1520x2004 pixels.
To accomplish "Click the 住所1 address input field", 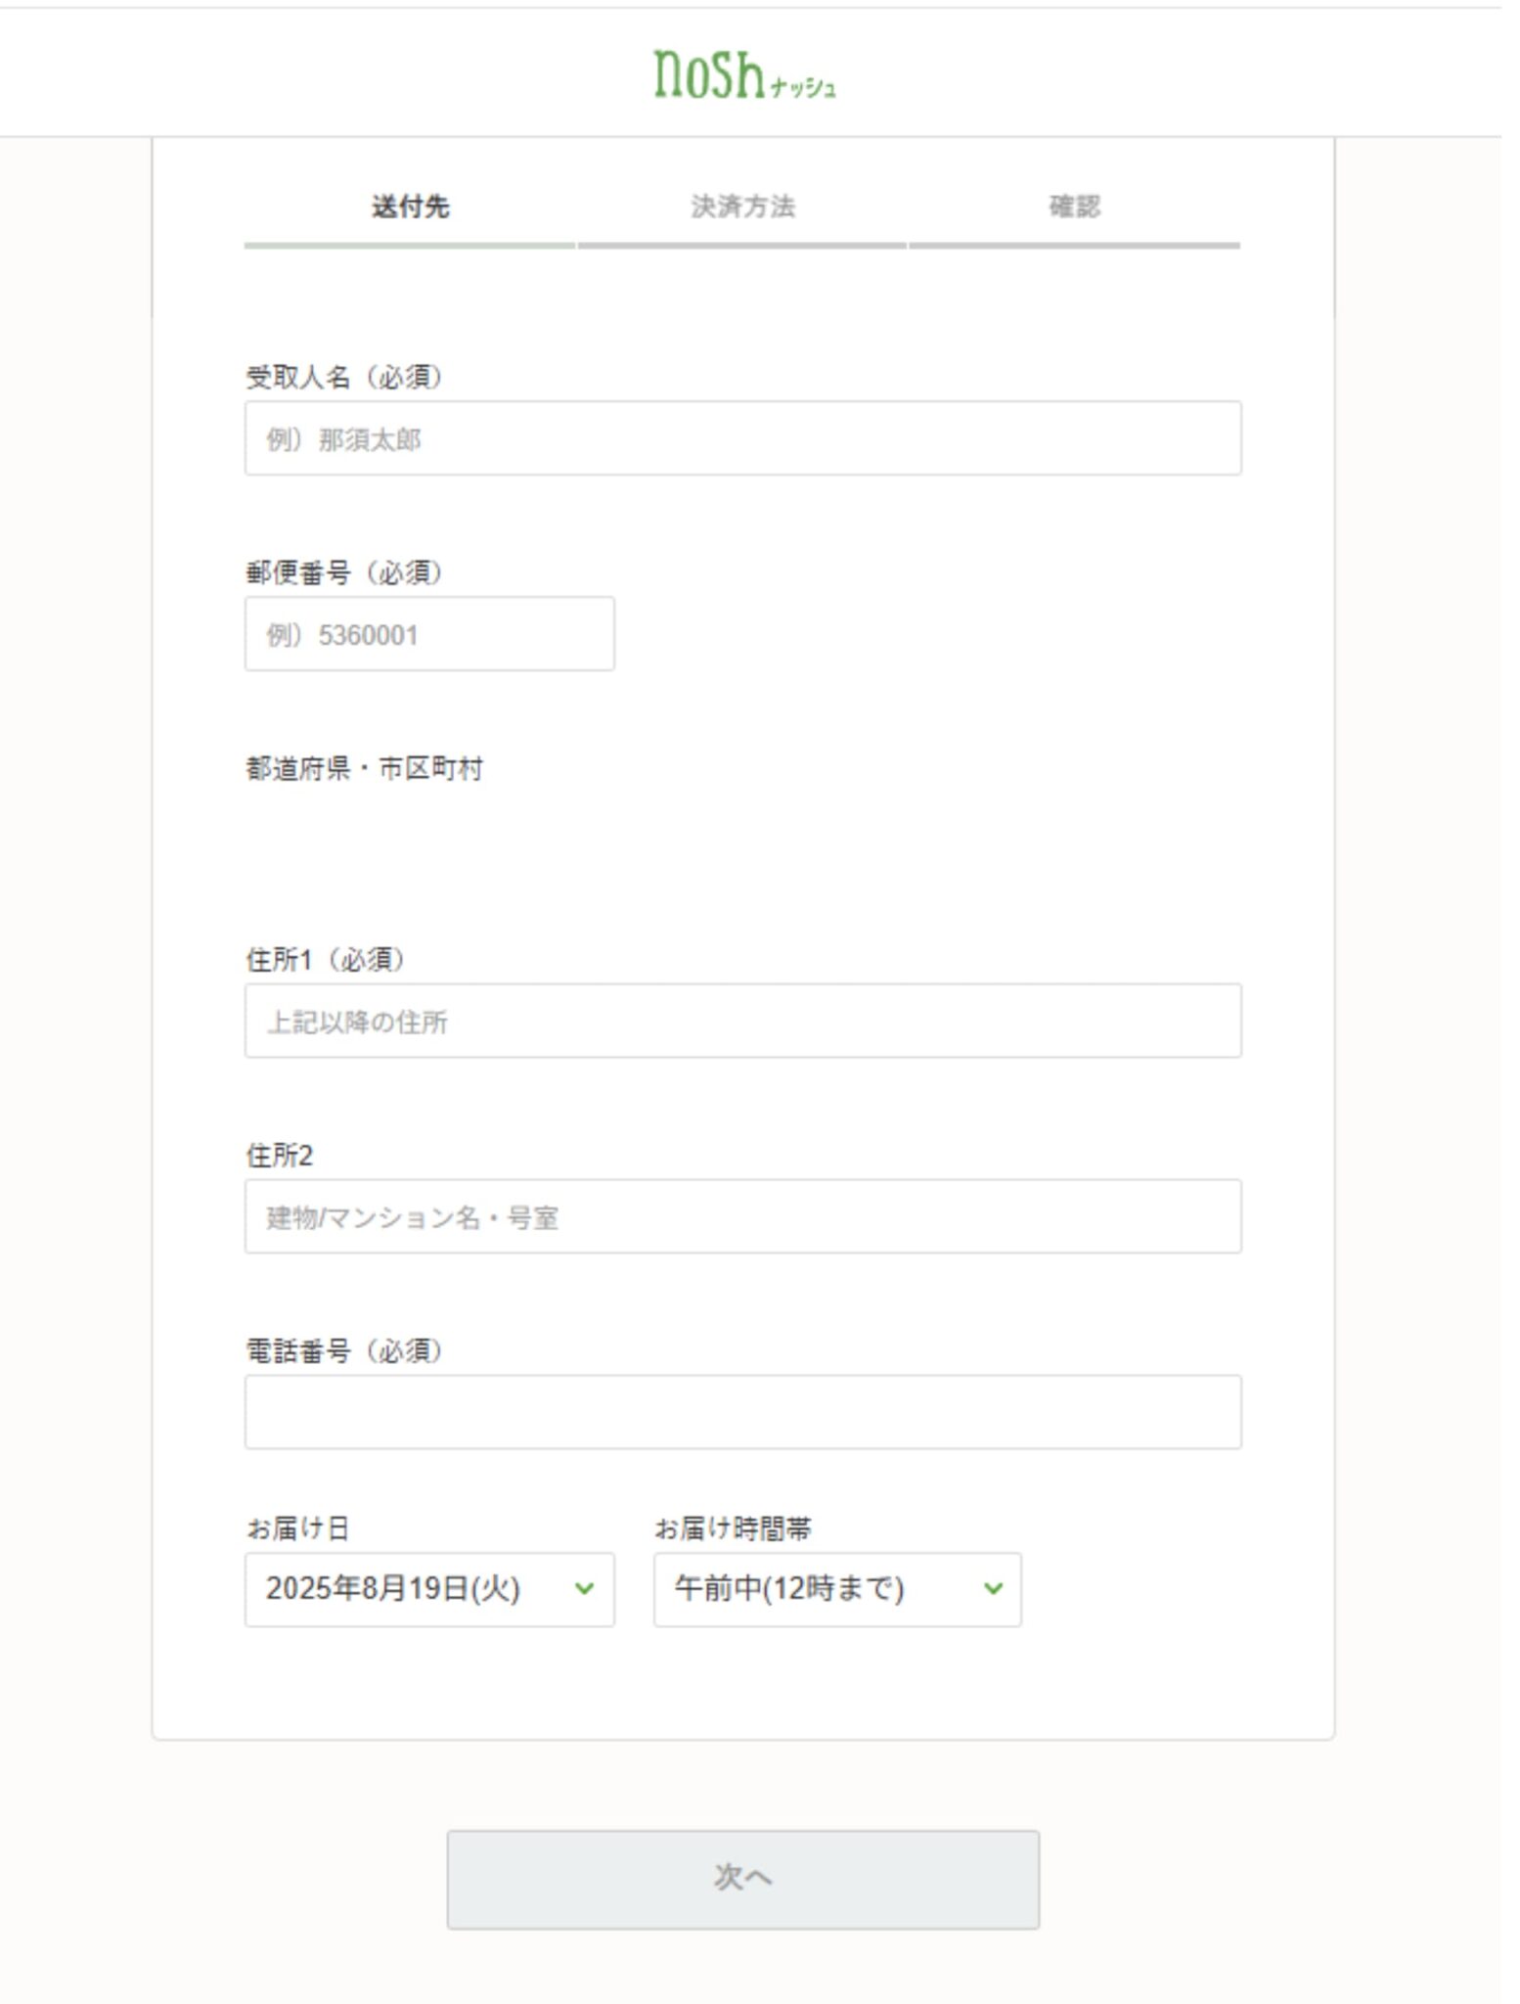I will tap(742, 1021).
